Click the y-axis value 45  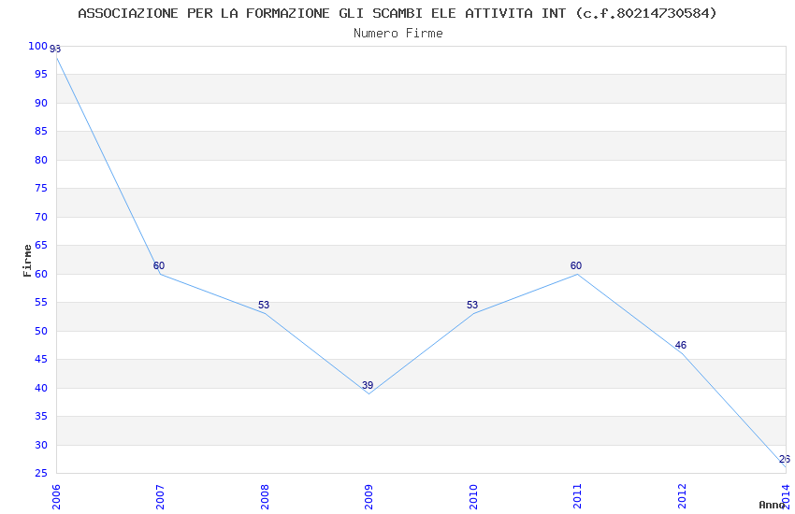click(41, 360)
